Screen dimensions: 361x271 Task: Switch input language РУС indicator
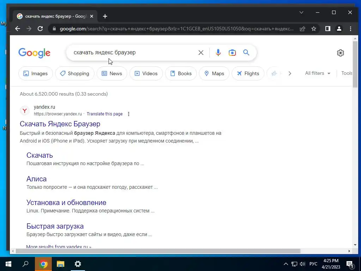tap(313, 264)
